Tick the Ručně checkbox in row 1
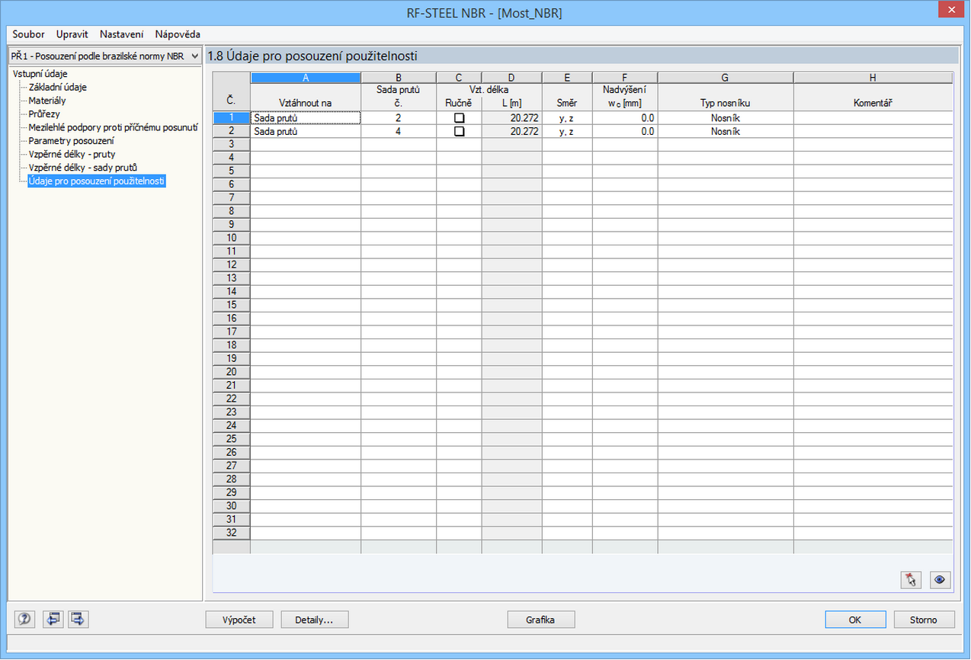The image size is (971, 660). pyautogui.click(x=459, y=118)
